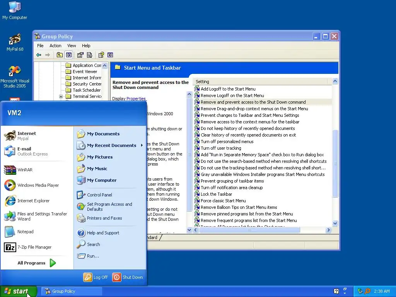Expand All Programs menu
The image size is (396, 297).
(37, 263)
